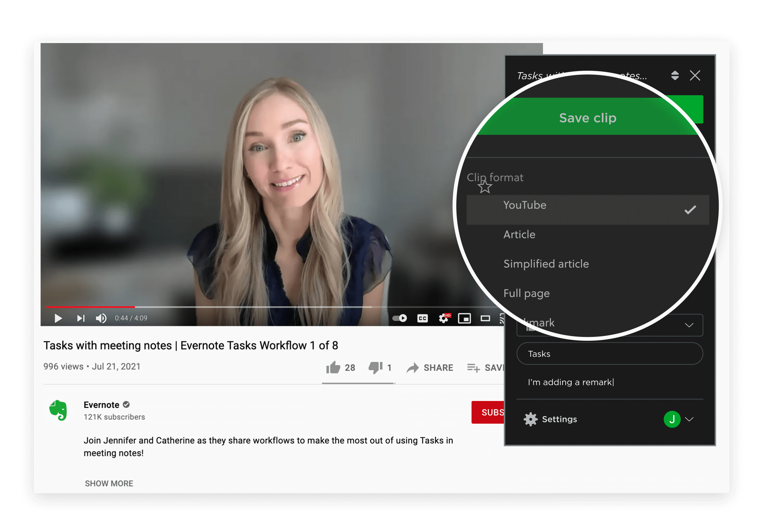Enable miniplayer mode
The width and height of the screenshot is (758, 528).
(464, 318)
